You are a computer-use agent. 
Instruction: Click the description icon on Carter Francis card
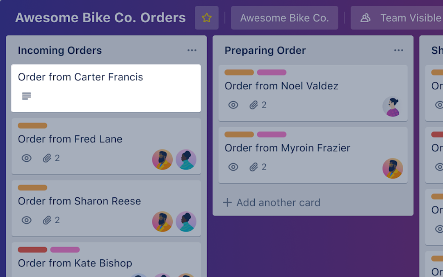[26, 96]
